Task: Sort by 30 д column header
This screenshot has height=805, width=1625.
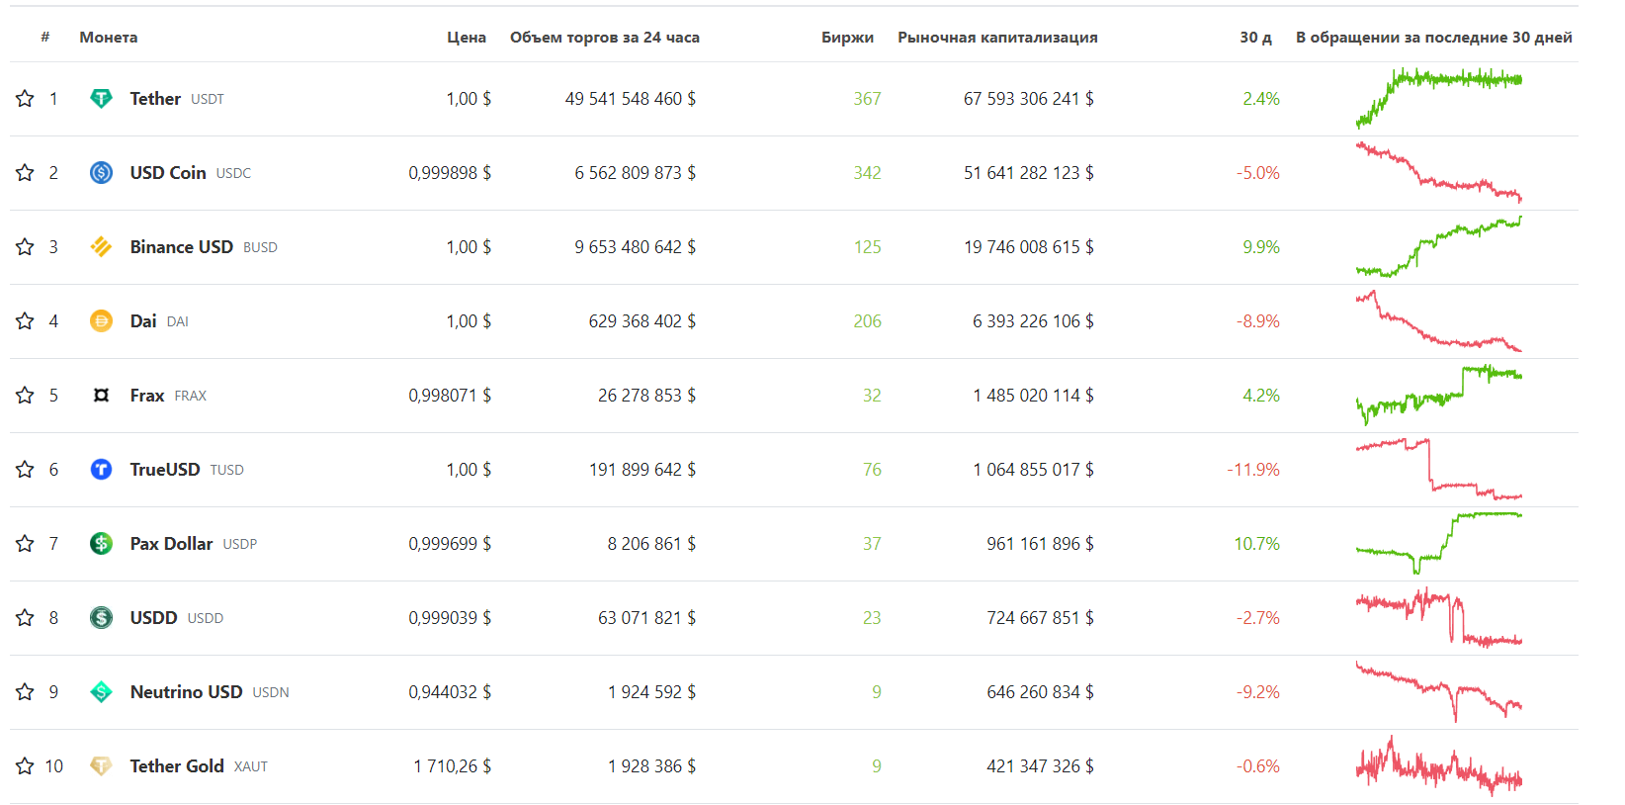Action: click(1255, 38)
